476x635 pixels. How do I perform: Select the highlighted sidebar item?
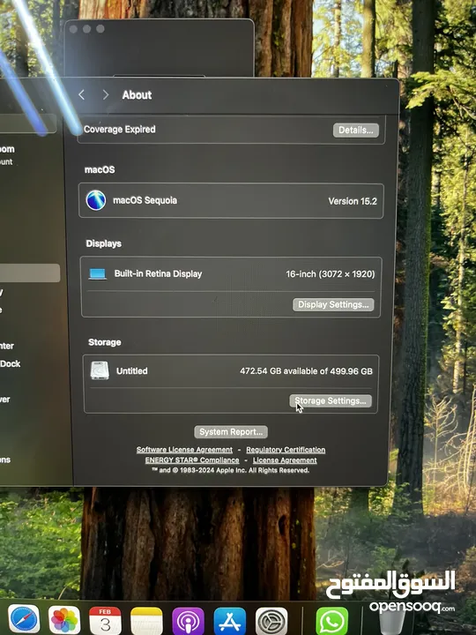pos(29,273)
